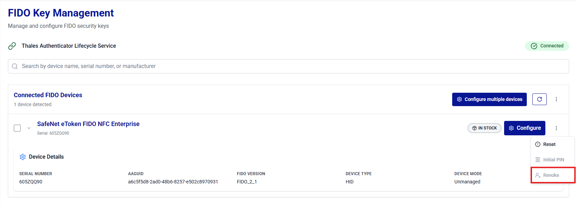Viewport: 577px width, 204px height.
Task: Choose Initial PIN from the device menu
Action: 553,160
